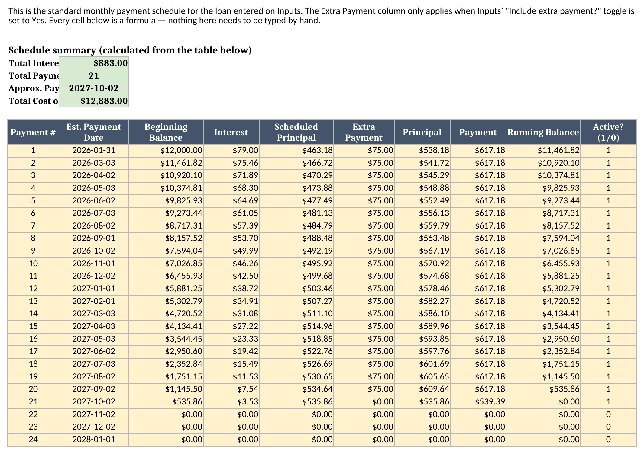The width and height of the screenshot is (644, 454).
Task: Click the Total Payments value 21
Action: point(94,76)
